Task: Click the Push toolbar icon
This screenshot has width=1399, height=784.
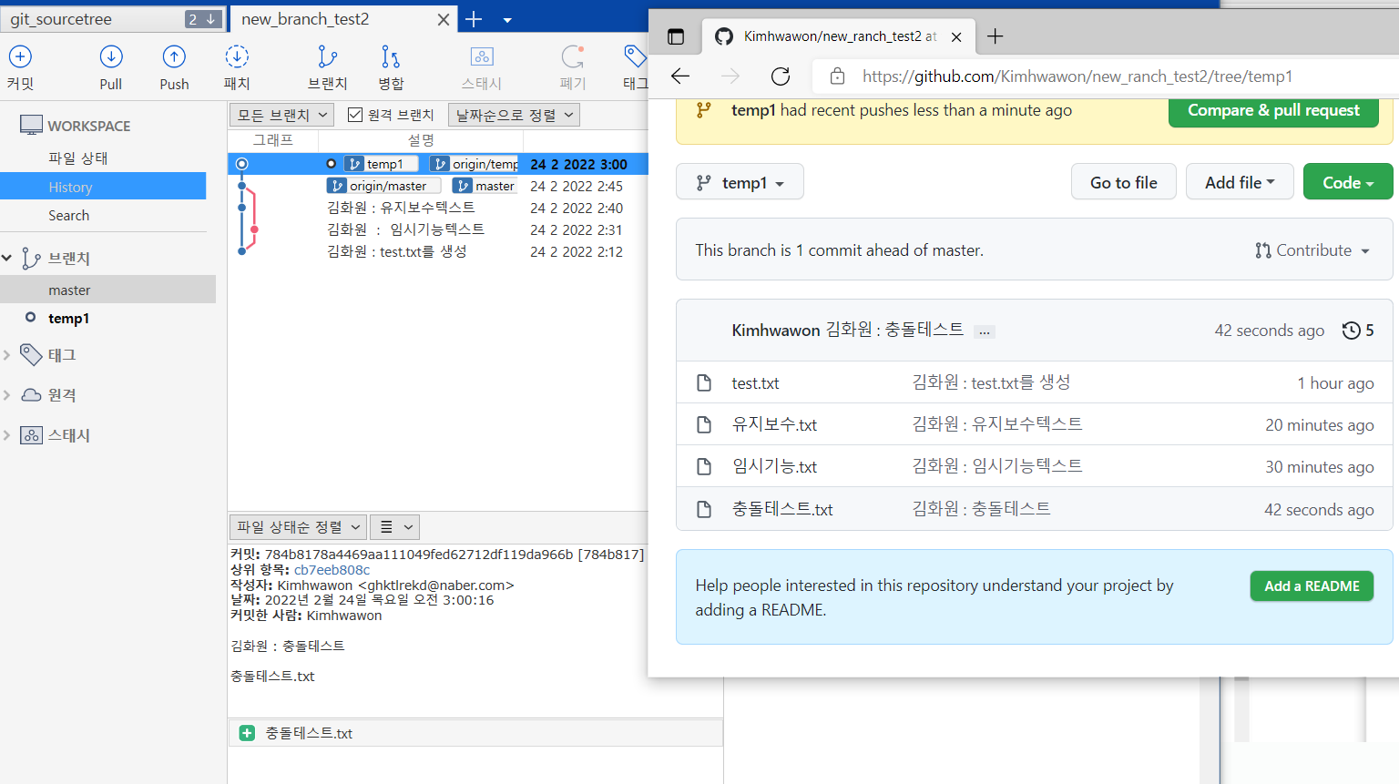Action: pos(174,56)
